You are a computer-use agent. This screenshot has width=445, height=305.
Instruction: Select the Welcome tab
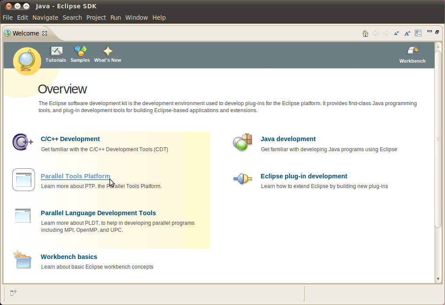[x=26, y=33]
